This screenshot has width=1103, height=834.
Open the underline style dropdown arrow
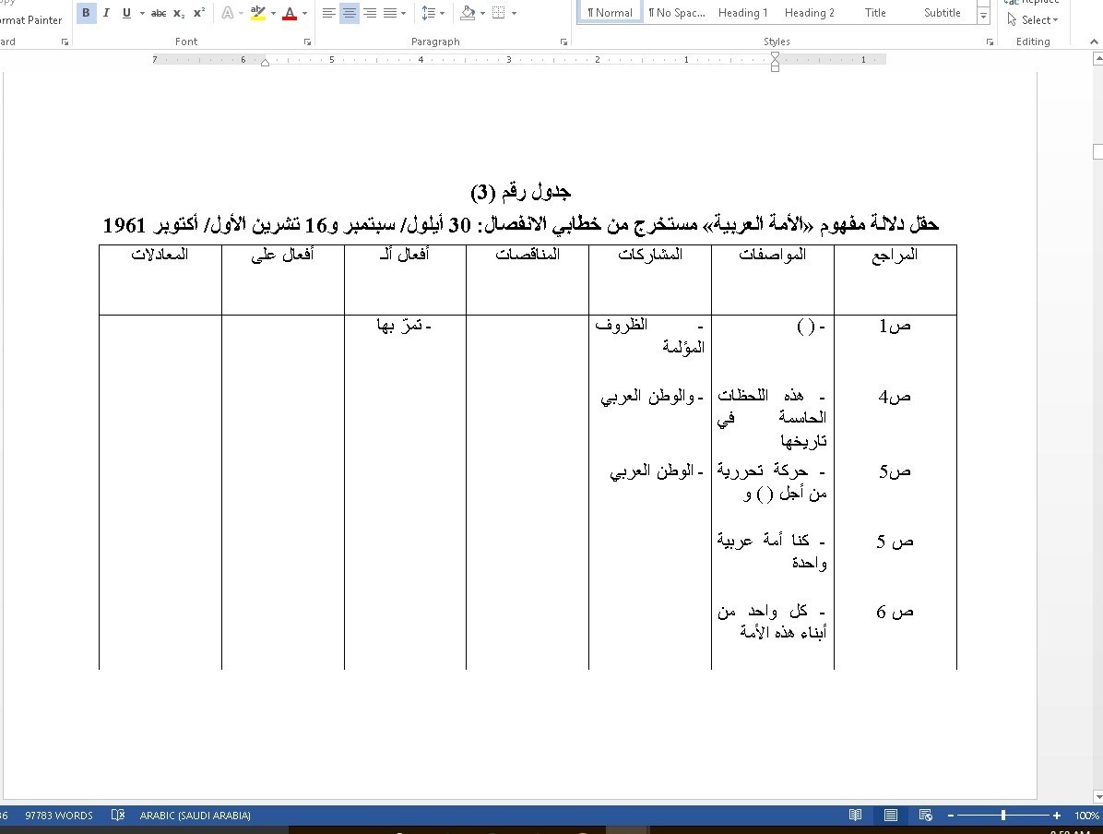pyautogui.click(x=142, y=13)
